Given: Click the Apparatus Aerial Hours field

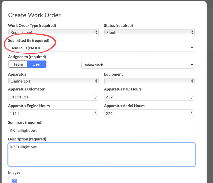Looking at the screenshot, I should (x=150, y=114).
